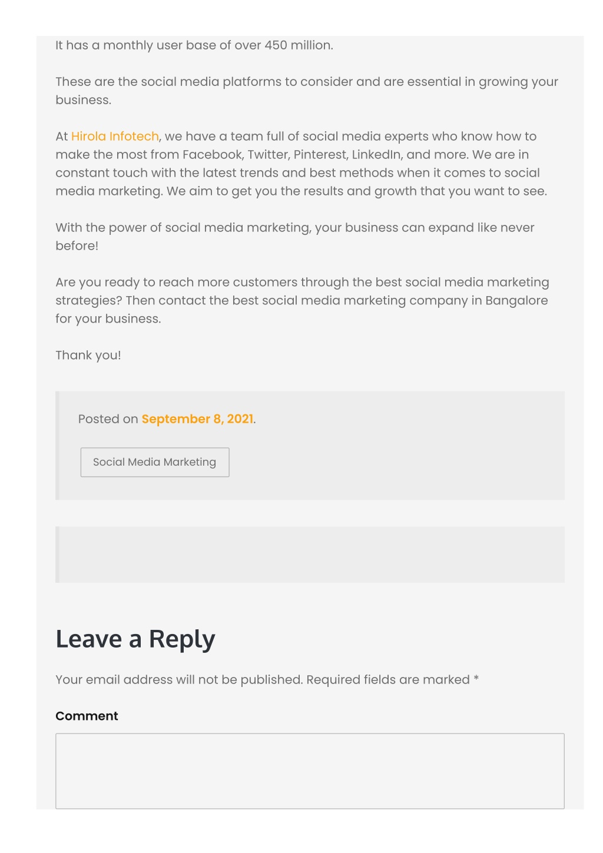
Task: Select the Social Media Marketing tag
Action: pos(155,462)
